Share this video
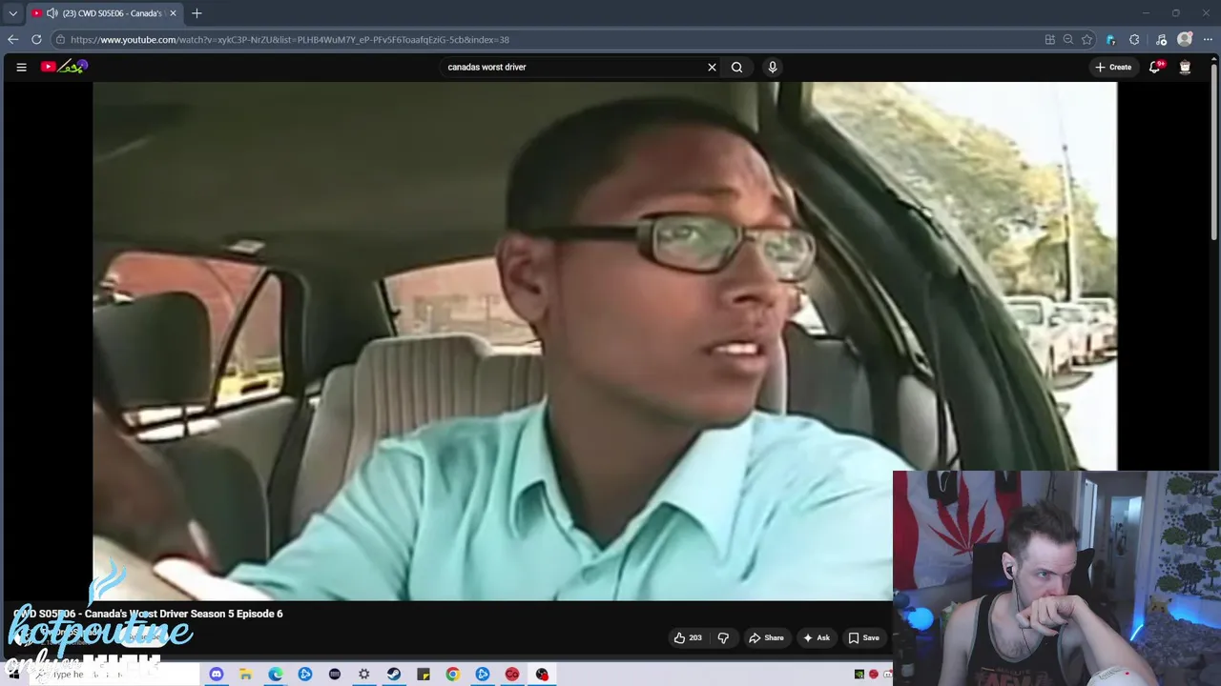1221x686 pixels. 766,637
